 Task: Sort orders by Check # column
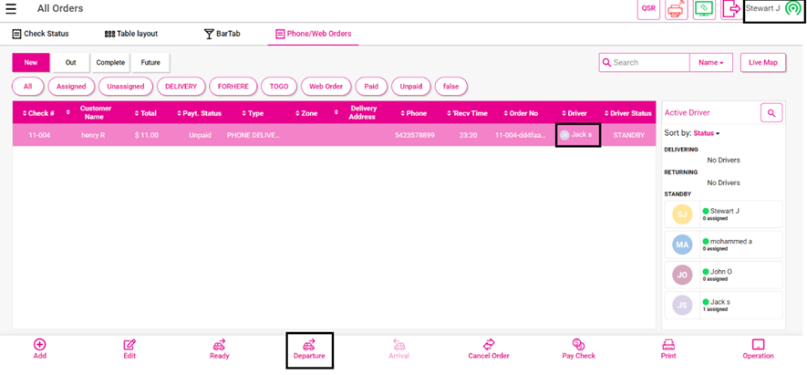click(40, 113)
